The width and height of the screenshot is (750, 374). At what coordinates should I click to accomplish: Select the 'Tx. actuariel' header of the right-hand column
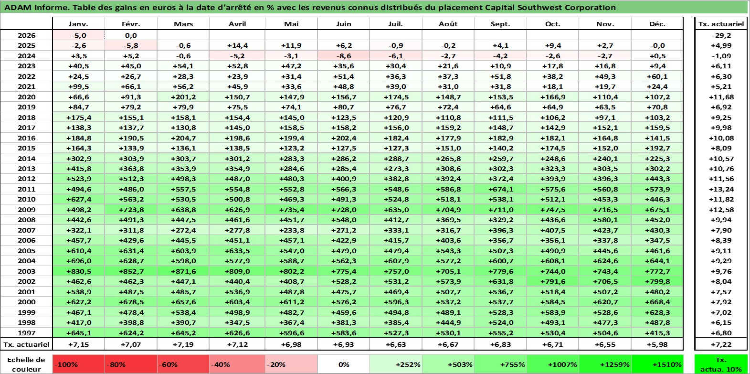pos(721,24)
